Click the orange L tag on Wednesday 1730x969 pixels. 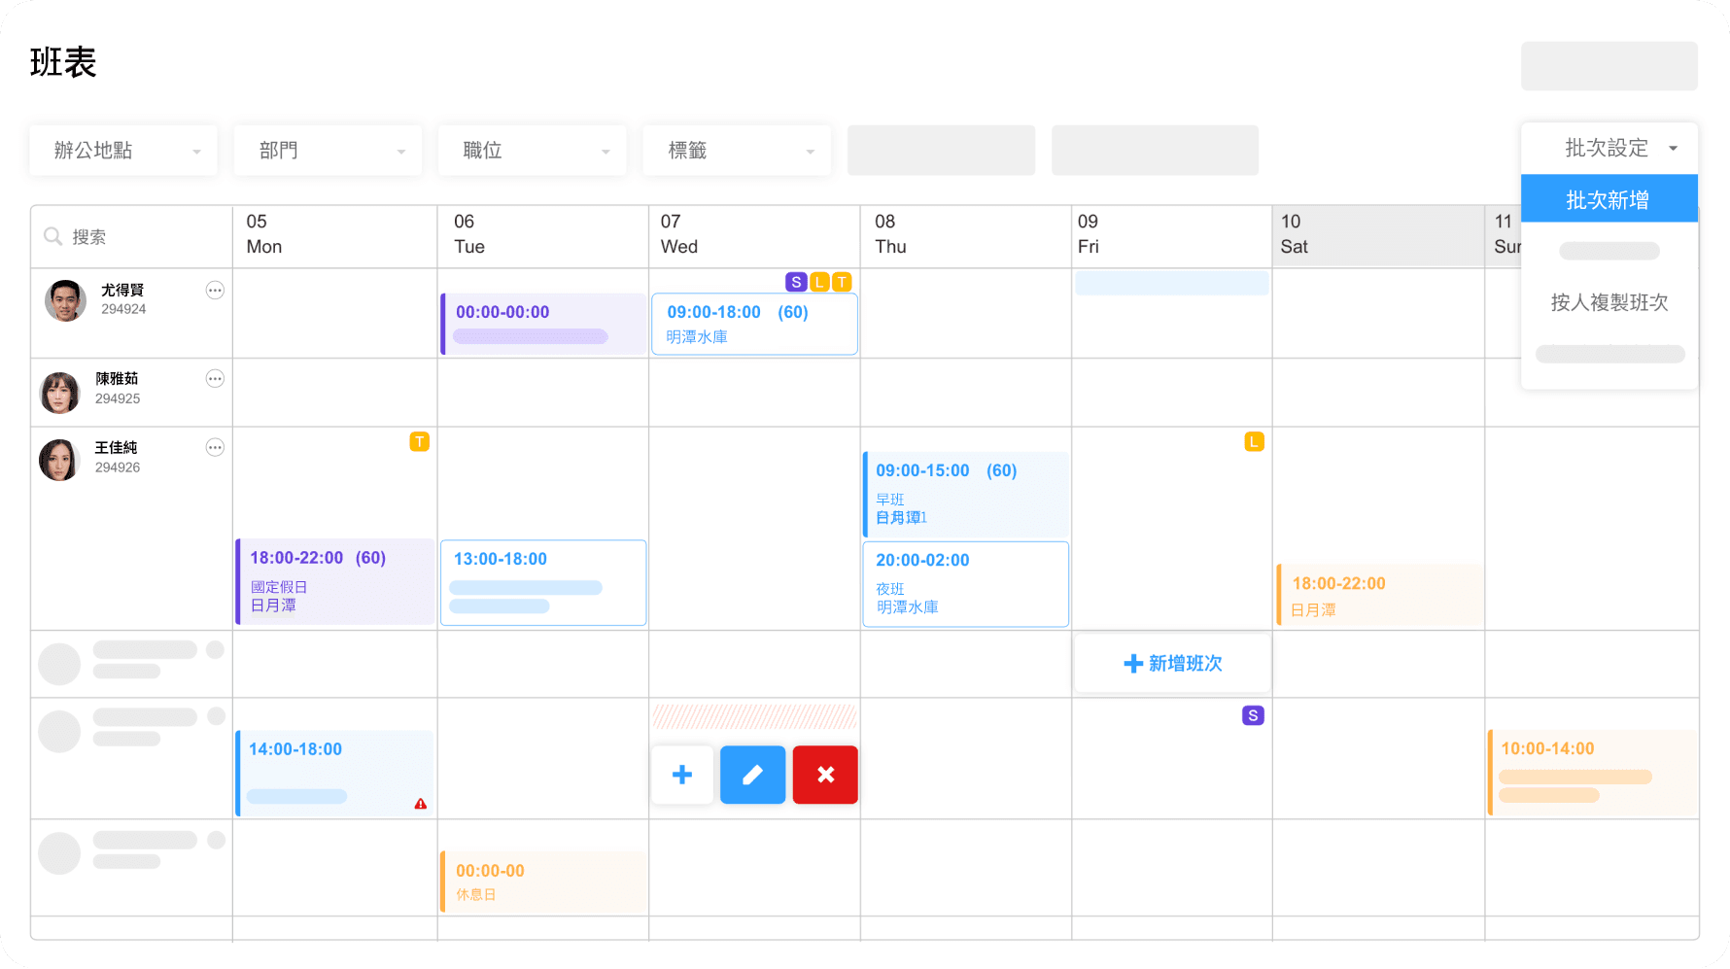819,282
